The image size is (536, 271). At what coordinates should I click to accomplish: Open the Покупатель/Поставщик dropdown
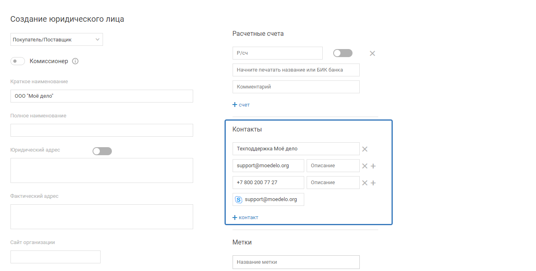[x=56, y=39]
